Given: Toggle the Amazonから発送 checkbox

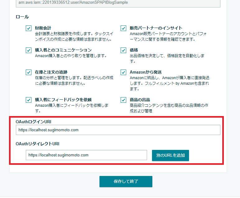Looking at the screenshot, I should point(123,72).
